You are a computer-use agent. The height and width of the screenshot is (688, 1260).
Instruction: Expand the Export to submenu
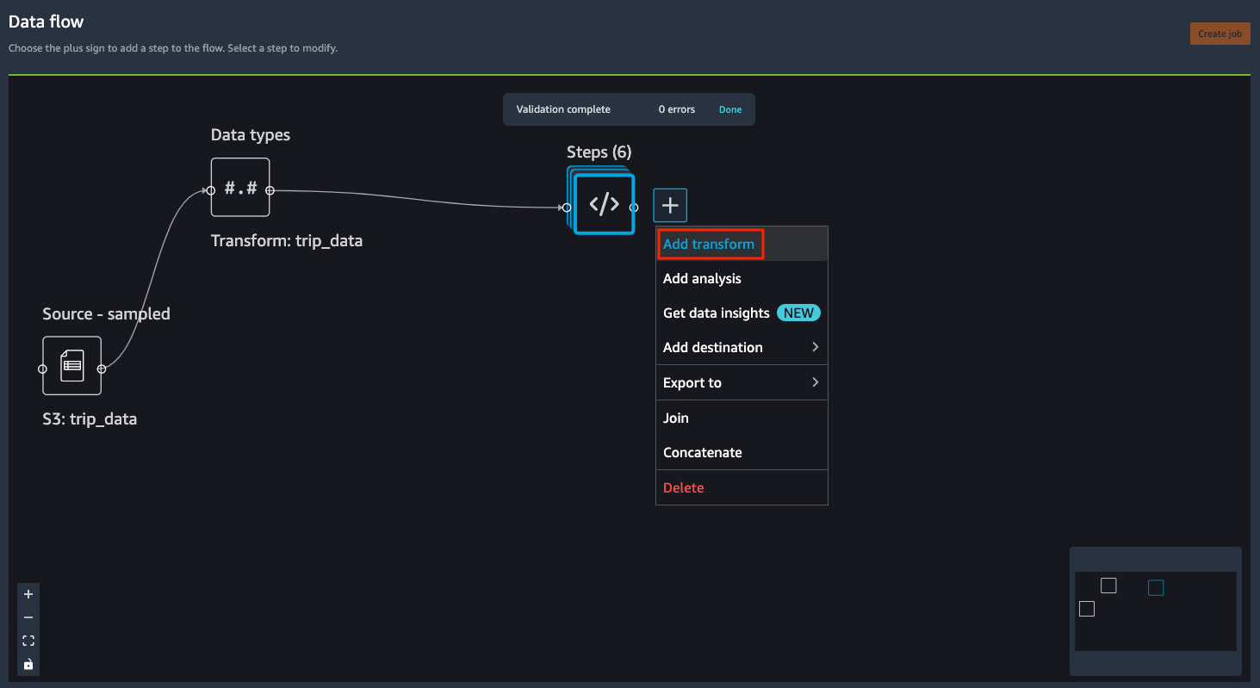click(x=742, y=382)
